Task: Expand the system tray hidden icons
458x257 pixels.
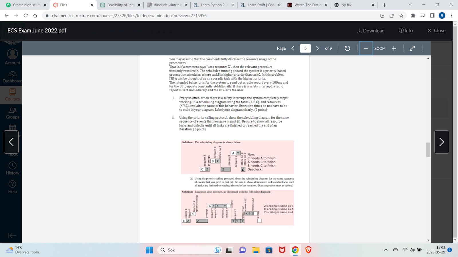Action: tap(386, 250)
